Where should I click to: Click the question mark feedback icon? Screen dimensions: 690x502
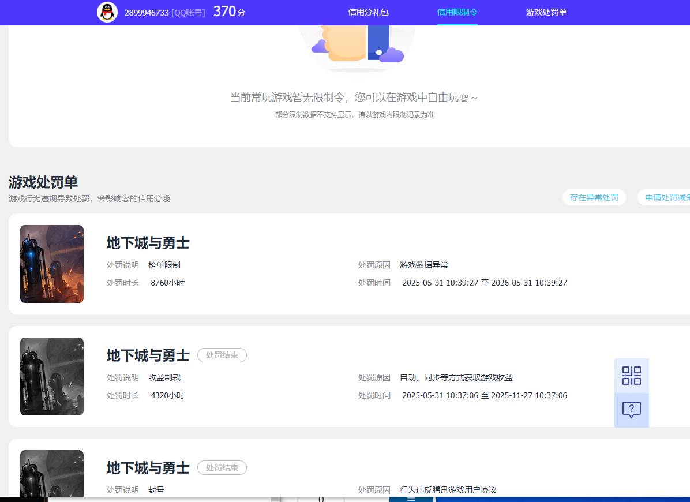(631, 410)
